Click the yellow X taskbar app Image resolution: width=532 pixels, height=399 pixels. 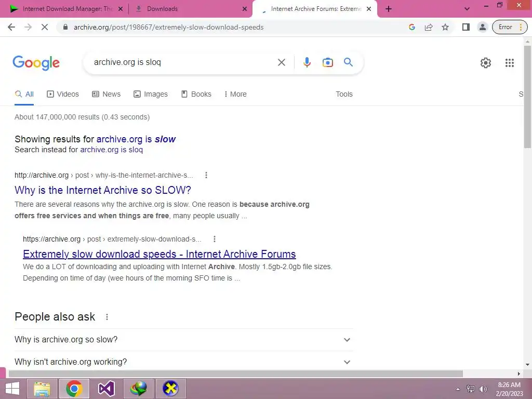170,389
